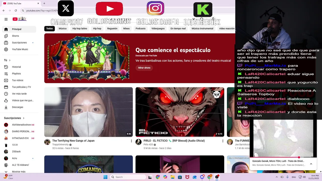The height and width of the screenshot is (181, 322).
Task: Open The Terrifying New Gangs of Japan title
Action: pyautogui.click(x=73, y=141)
